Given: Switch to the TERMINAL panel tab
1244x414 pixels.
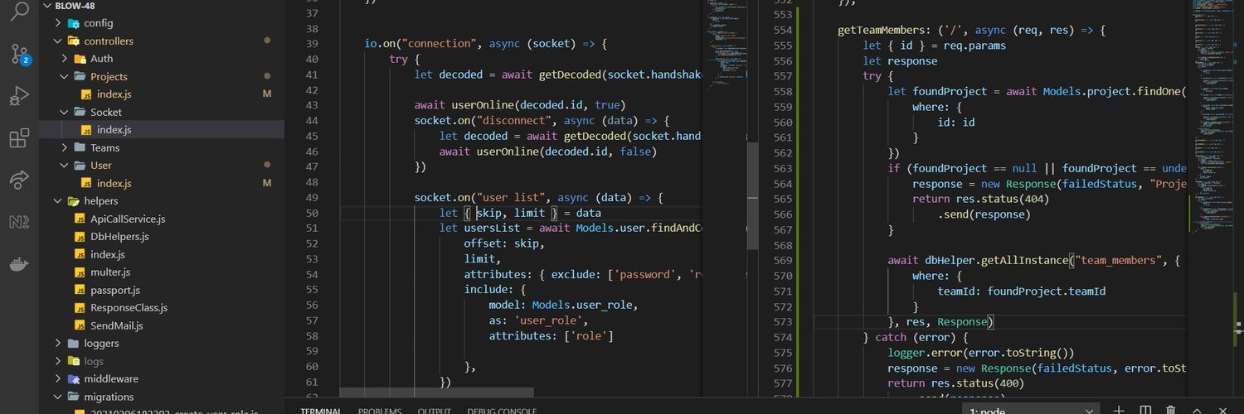Looking at the screenshot, I should [321, 411].
